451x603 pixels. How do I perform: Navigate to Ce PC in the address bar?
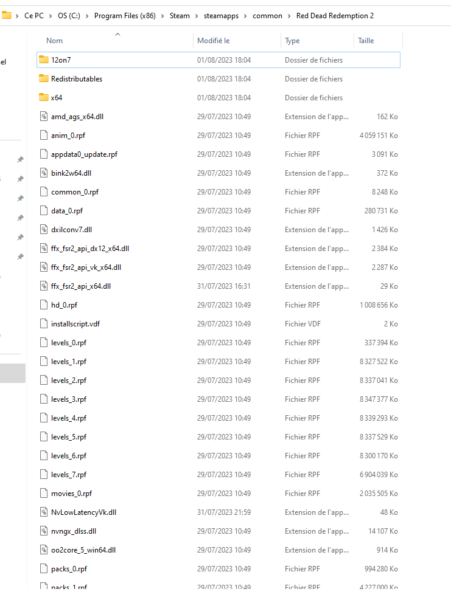point(34,16)
